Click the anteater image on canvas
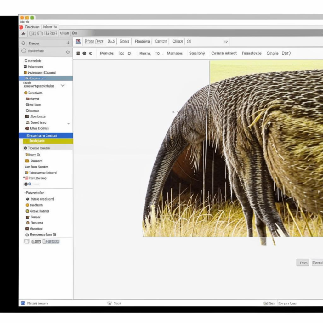 coord(233,152)
